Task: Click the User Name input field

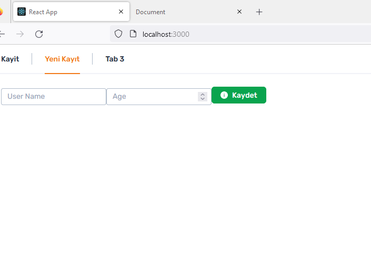Action: pyautogui.click(x=54, y=97)
